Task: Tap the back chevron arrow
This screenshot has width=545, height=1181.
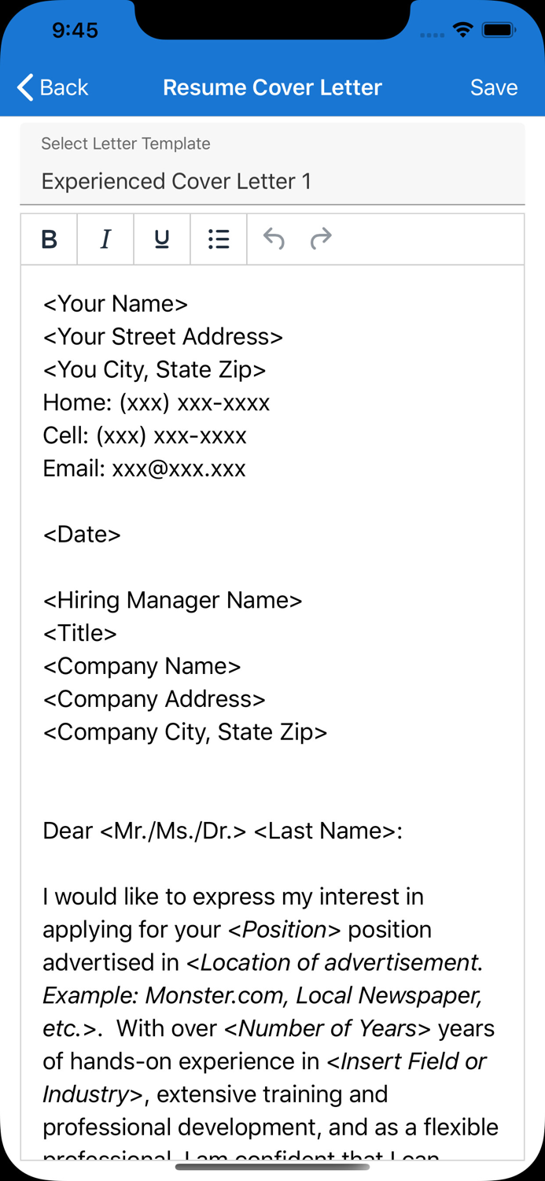Action: 24,87
